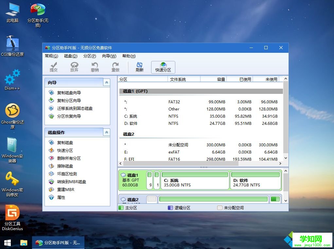Open File Explorer from the taskbar

(x=23, y=242)
